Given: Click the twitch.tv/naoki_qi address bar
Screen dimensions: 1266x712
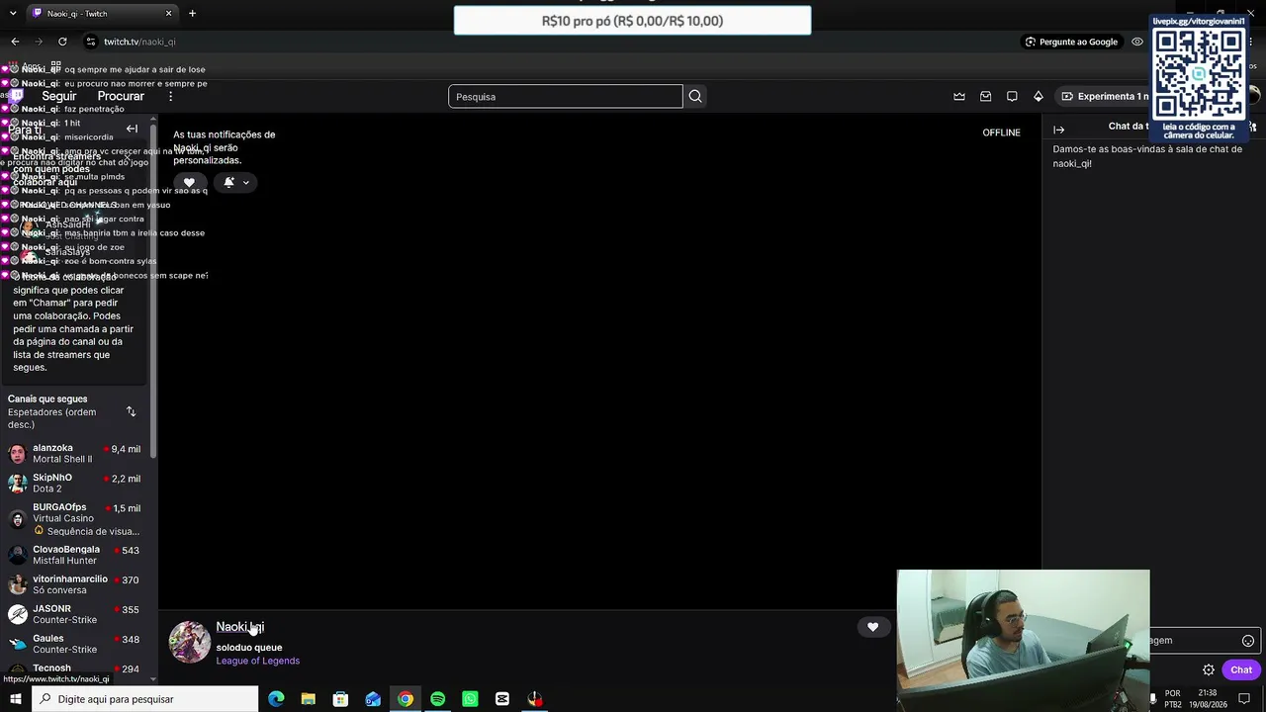Looking at the screenshot, I should pos(554,42).
